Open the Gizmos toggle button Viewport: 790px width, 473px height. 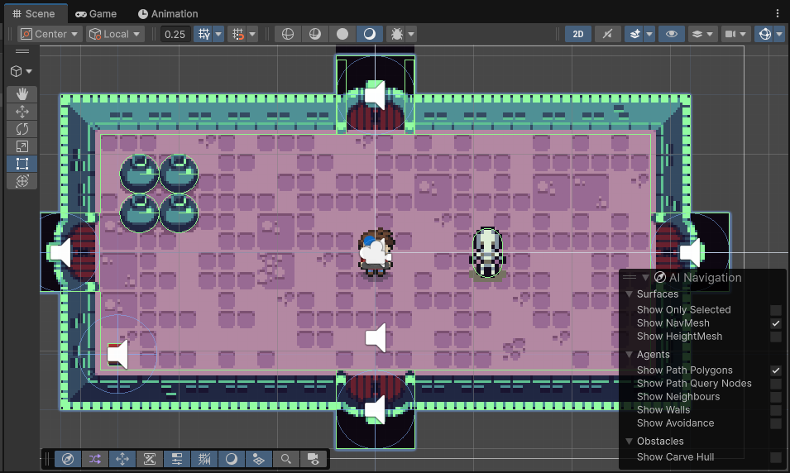click(x=765, y=34)
